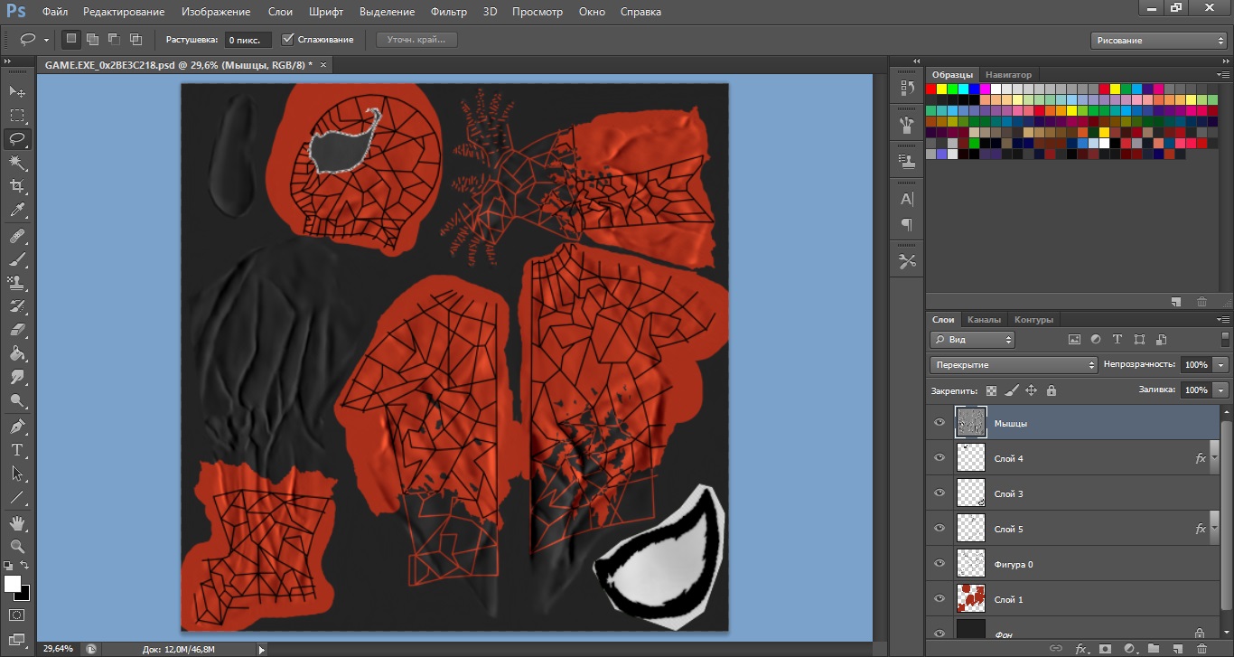Hide the Фон layer
Screen dimensions: 1234x657
[940, 634]
